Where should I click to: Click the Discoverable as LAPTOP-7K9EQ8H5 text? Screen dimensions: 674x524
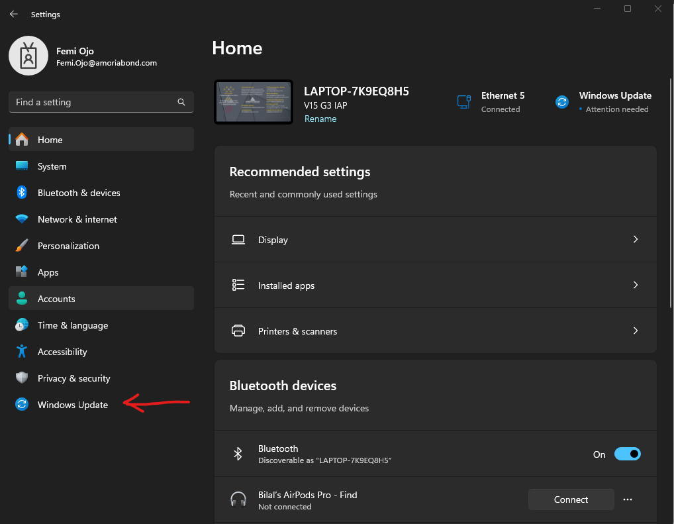click(324, 460)
